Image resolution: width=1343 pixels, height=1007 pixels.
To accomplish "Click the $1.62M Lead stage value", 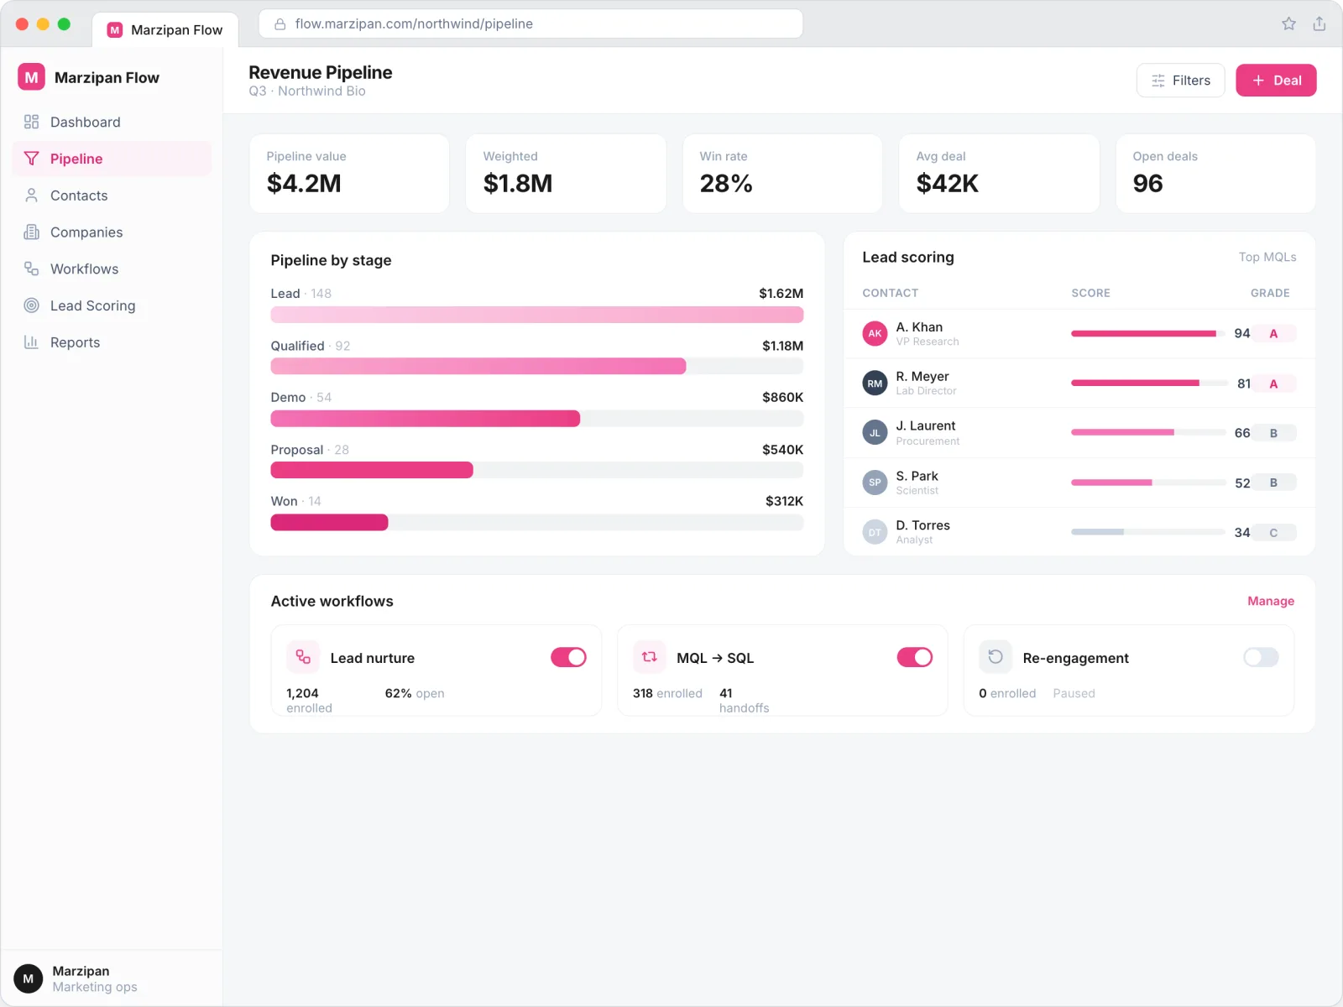I will 781,294.
